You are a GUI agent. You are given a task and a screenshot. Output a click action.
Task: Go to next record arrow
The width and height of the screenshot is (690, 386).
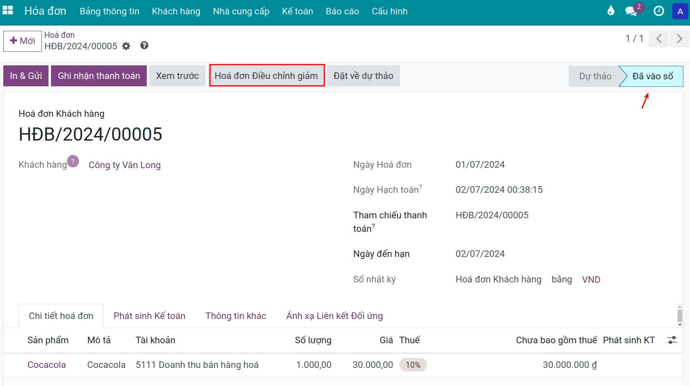coord(679,39)
